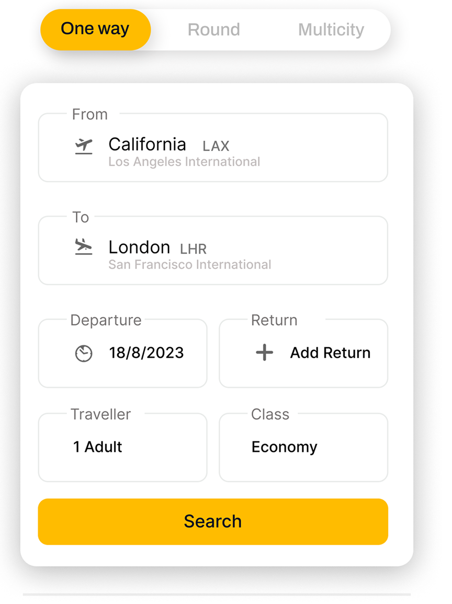Click the LAX airport code
The width and height of the screenshot is (452, 604).
click(x=216, y=146)
